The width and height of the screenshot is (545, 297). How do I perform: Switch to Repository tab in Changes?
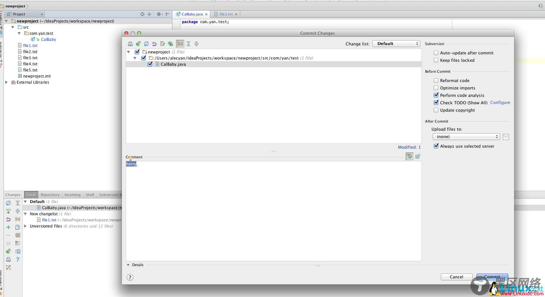coord(50,195)
